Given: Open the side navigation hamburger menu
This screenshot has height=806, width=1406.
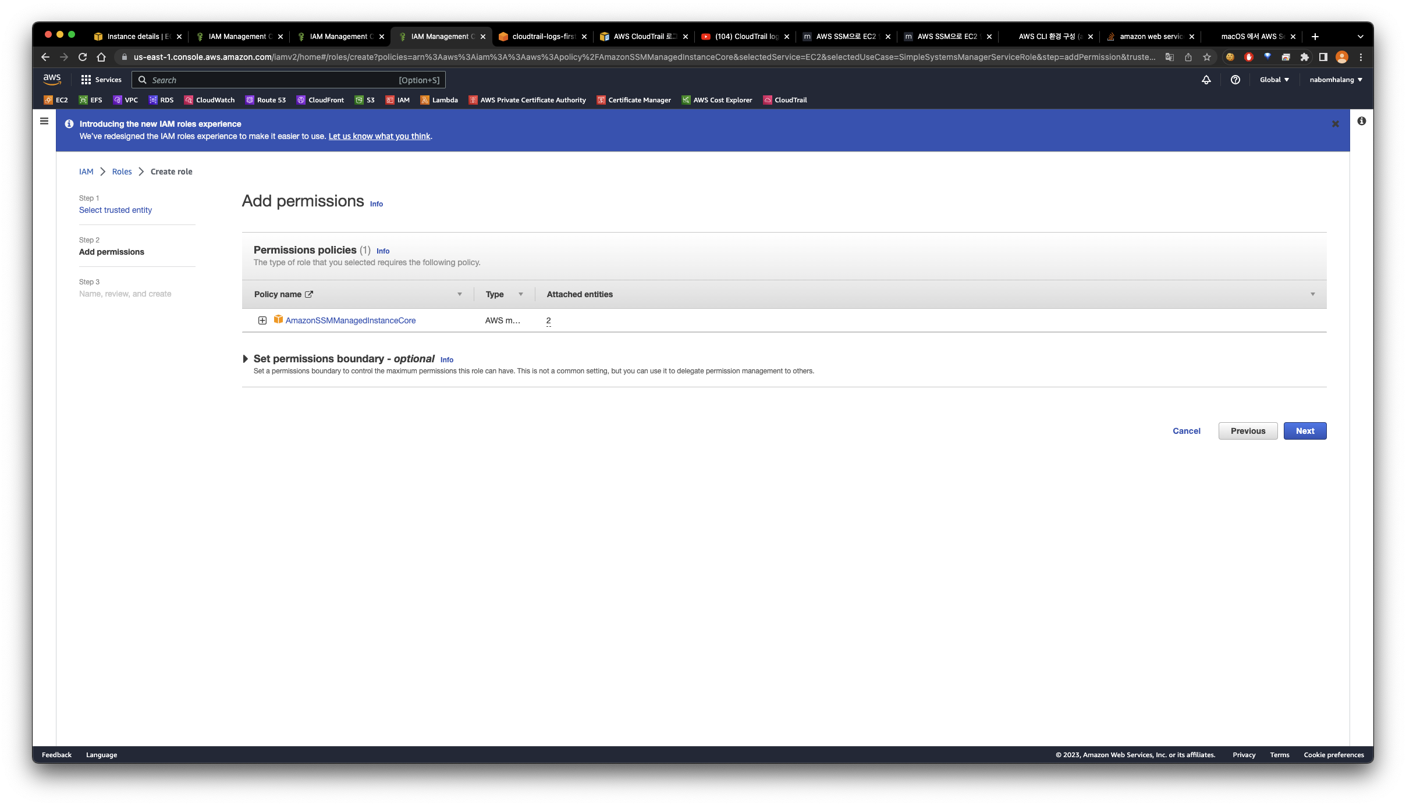Looking at the screenshot, I should point(44,122).
